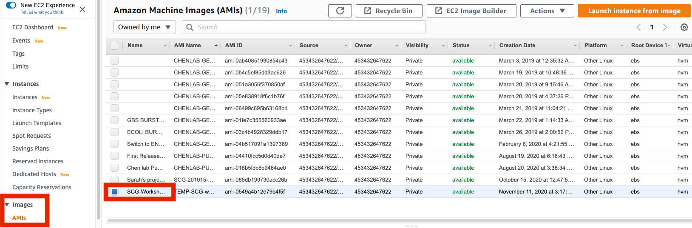Open EC2 Dashboard in sidebar
This screenshot has height=228, width=692.
pyautogui.click(x=33, y=27)
